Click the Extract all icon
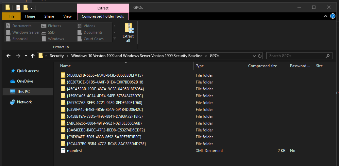 (129, 28)
